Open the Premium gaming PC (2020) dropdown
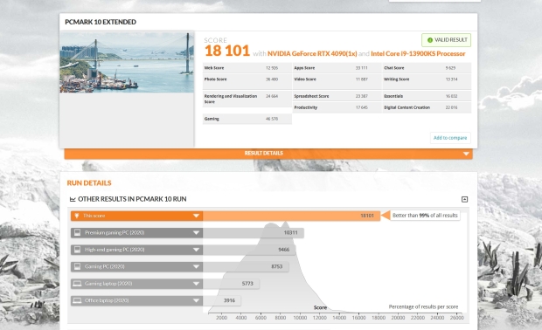 click(196, 232)
